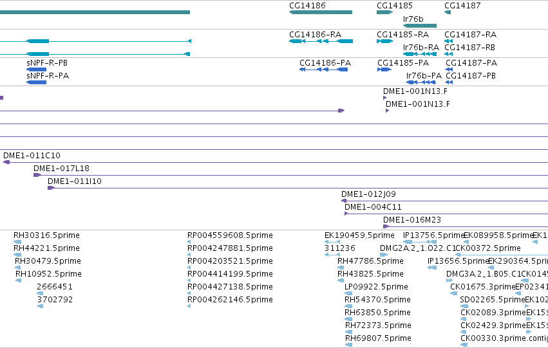Select EST RH44221.5prime
This screenshot has width=548, height=348.
click(x=46, y=248)
